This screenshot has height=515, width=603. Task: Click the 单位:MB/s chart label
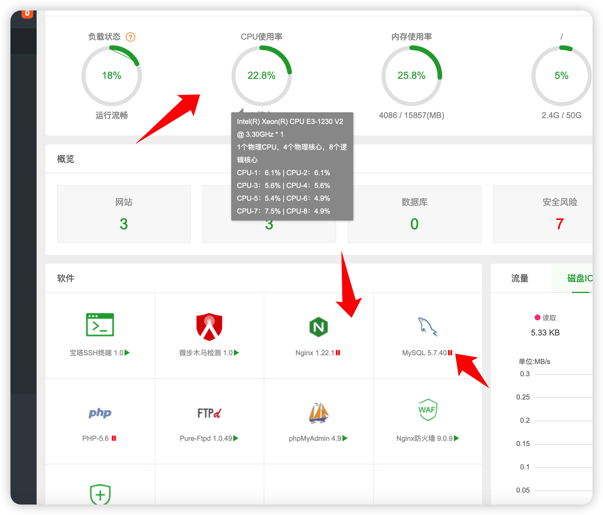pos(534,361)
